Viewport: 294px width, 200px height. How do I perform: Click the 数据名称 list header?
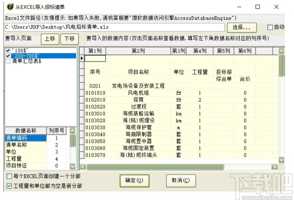pos(26,130)
